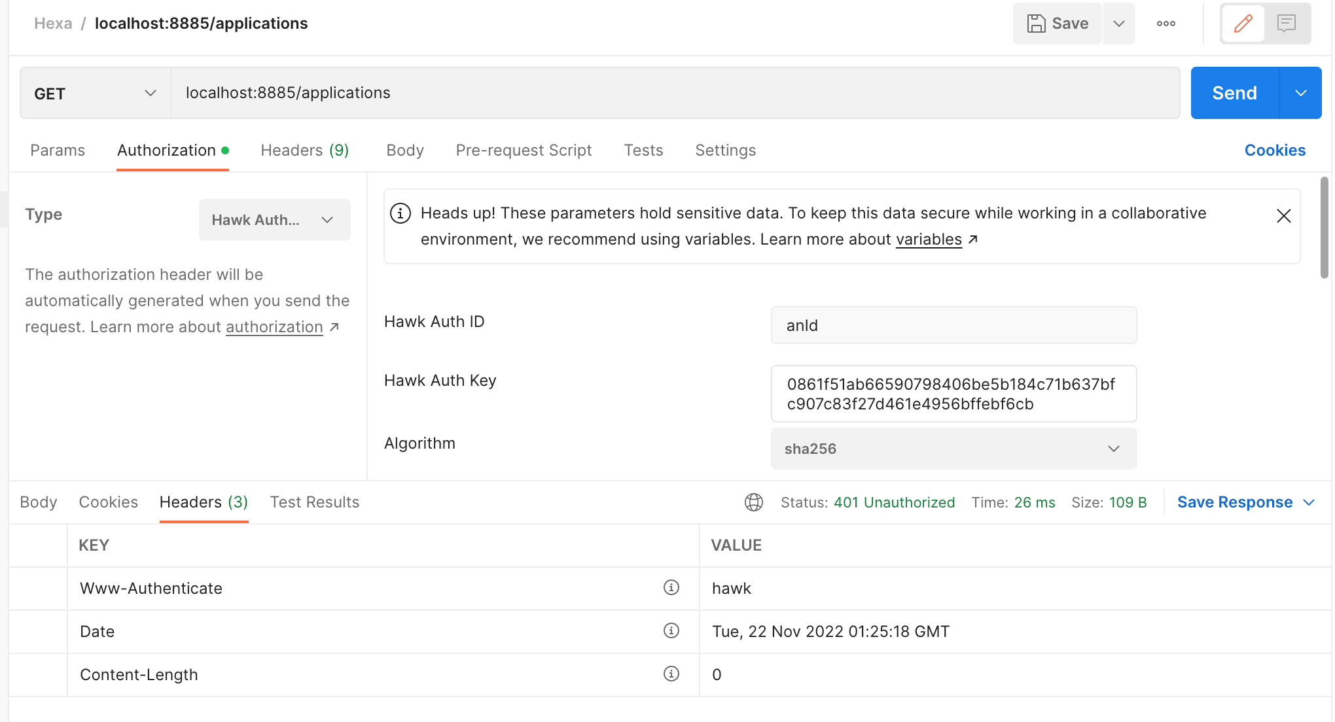Open the three-dot more actions menu
Screen dimensions: 1335x722
click(1166, 23)
